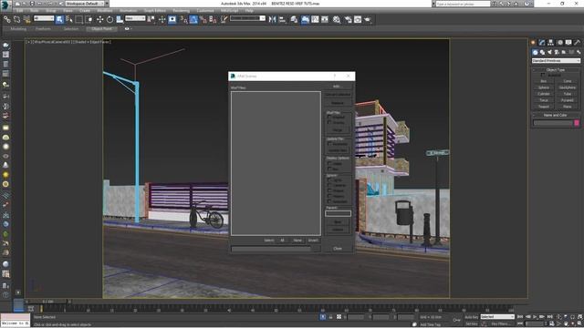This screenshot has width=584, height=328.
Task: Open the Selected key mode dropdown
Action: [497, 317]
